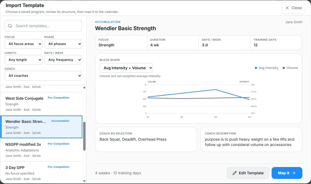Close the Import Template dialog

[293, 8]
